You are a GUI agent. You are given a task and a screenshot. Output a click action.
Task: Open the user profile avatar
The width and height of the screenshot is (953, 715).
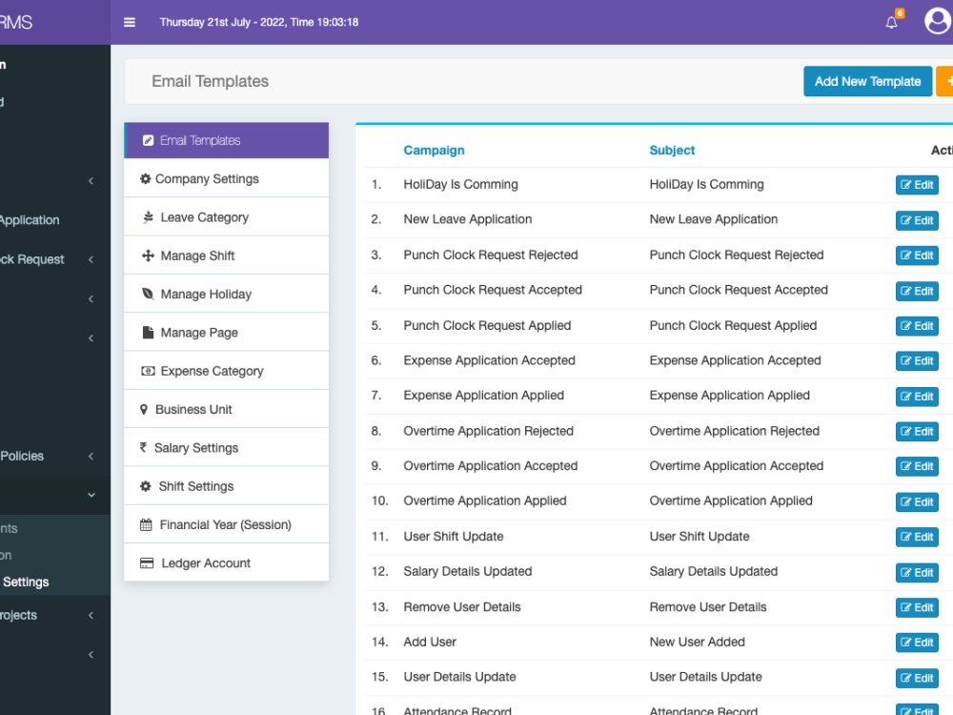(x=938, y=21)
